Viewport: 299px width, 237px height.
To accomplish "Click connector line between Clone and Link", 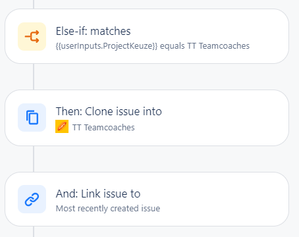I will [x=34, y=159].
